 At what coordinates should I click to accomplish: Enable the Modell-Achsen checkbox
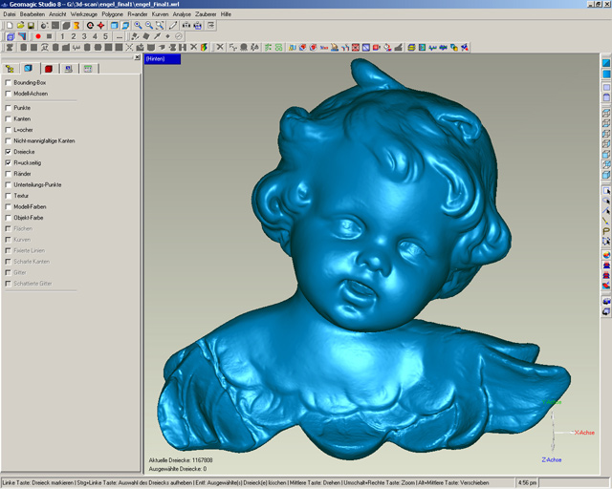coord(9,94)
